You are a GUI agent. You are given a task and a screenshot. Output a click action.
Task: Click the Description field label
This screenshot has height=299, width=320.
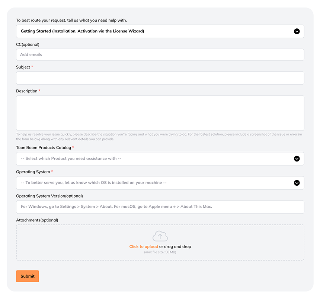pyautogui.click(x=27, y=91)
